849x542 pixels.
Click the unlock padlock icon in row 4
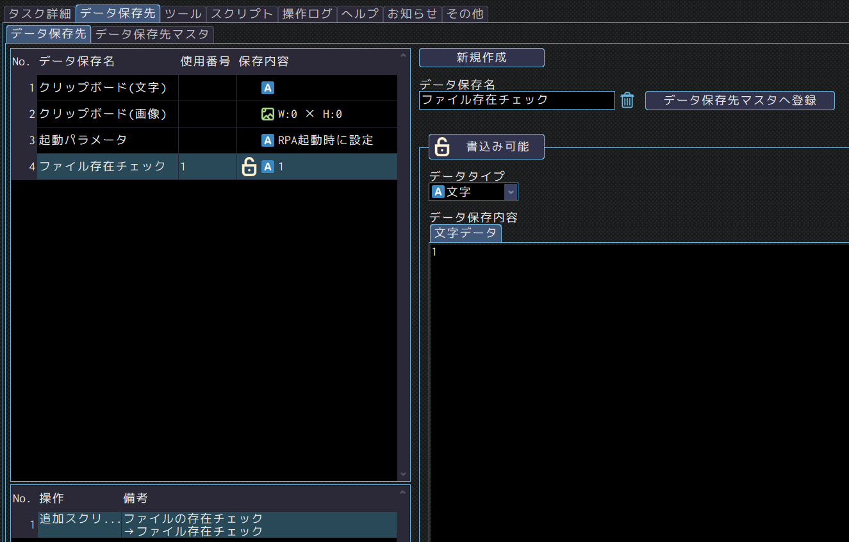tap(249, 167)
